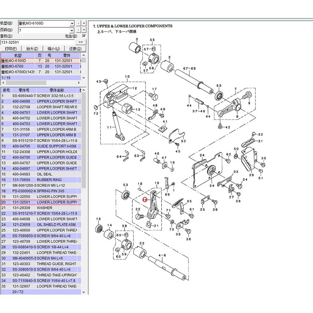Select row 30 SCREW M4 L=6
The width and height of the screenshot is (313, 313).
(x=41, y=258)
